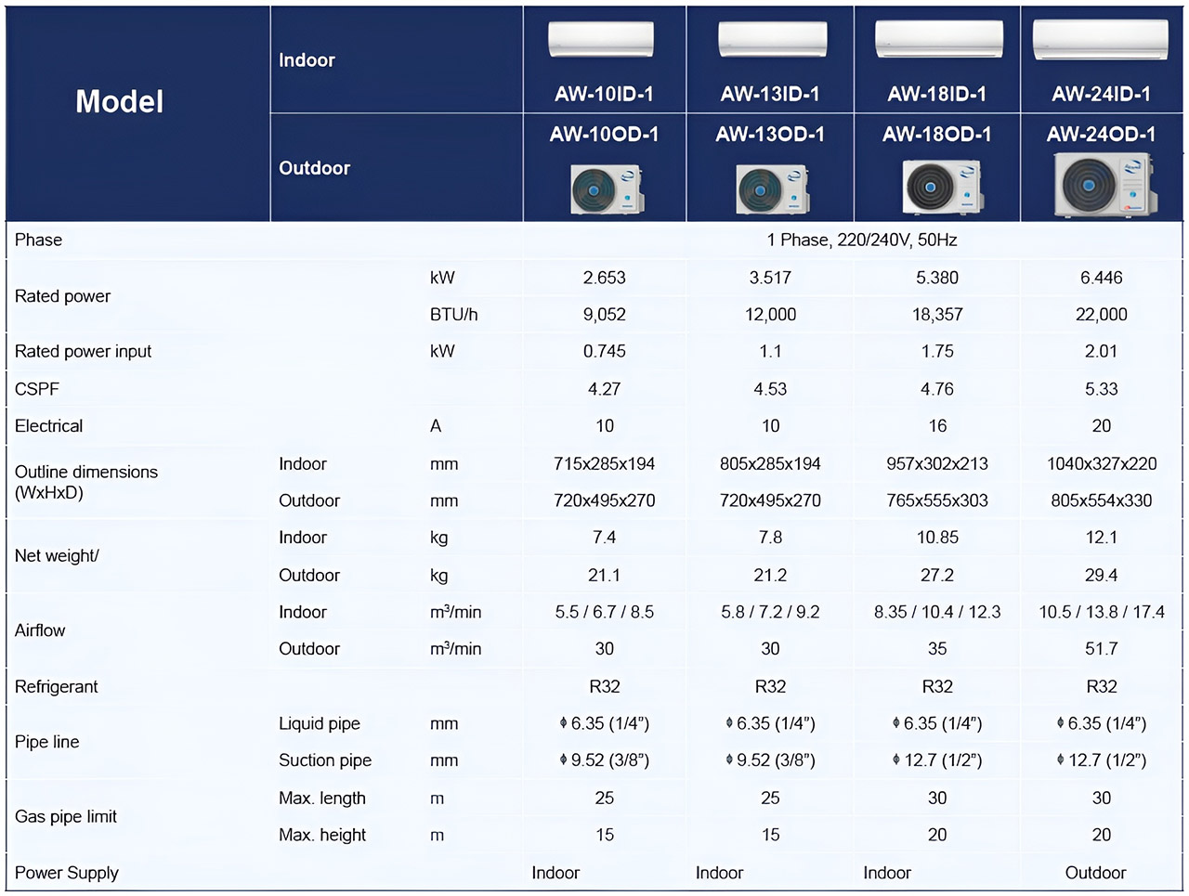Screen dimensions: 1189x896
Task: Select the 22,000 BTU/h value
Action: 1101,315
